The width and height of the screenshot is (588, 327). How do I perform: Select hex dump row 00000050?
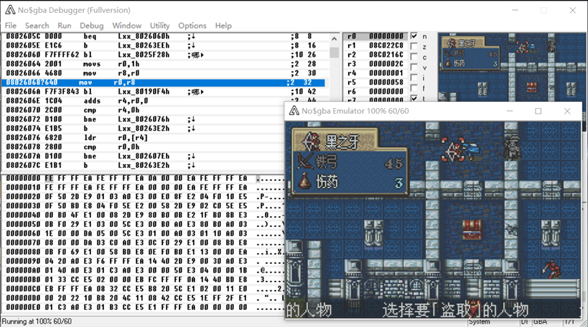point(143,224)
